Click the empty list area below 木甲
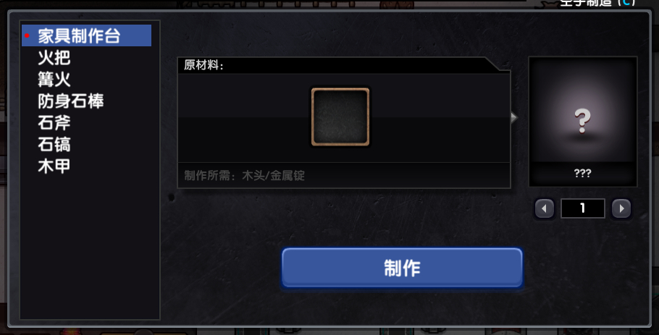Image resolution: width=659 pixels, height=335 pixels. pos(90,247)
